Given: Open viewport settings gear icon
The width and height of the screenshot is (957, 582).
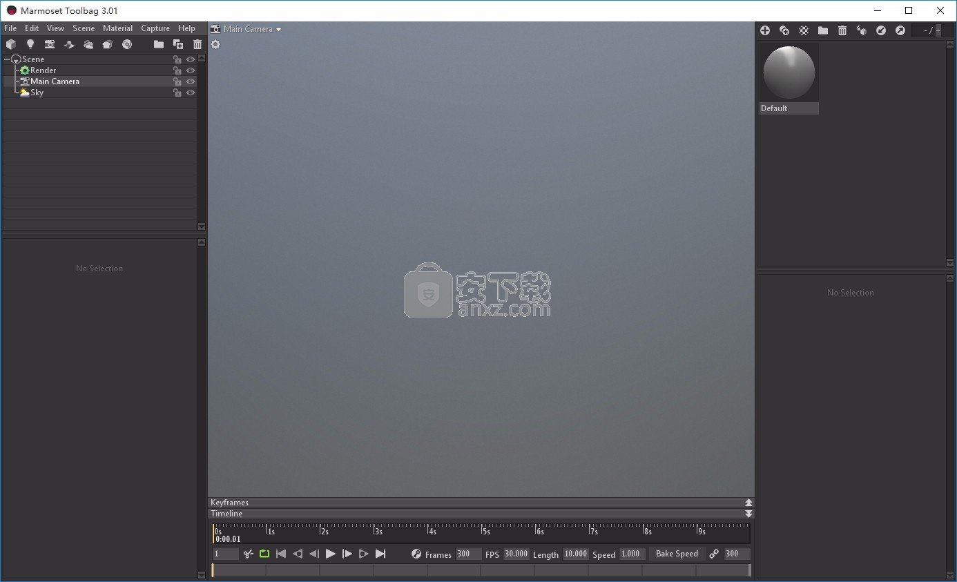Looking at the screenshot, I should click(215, 44).
